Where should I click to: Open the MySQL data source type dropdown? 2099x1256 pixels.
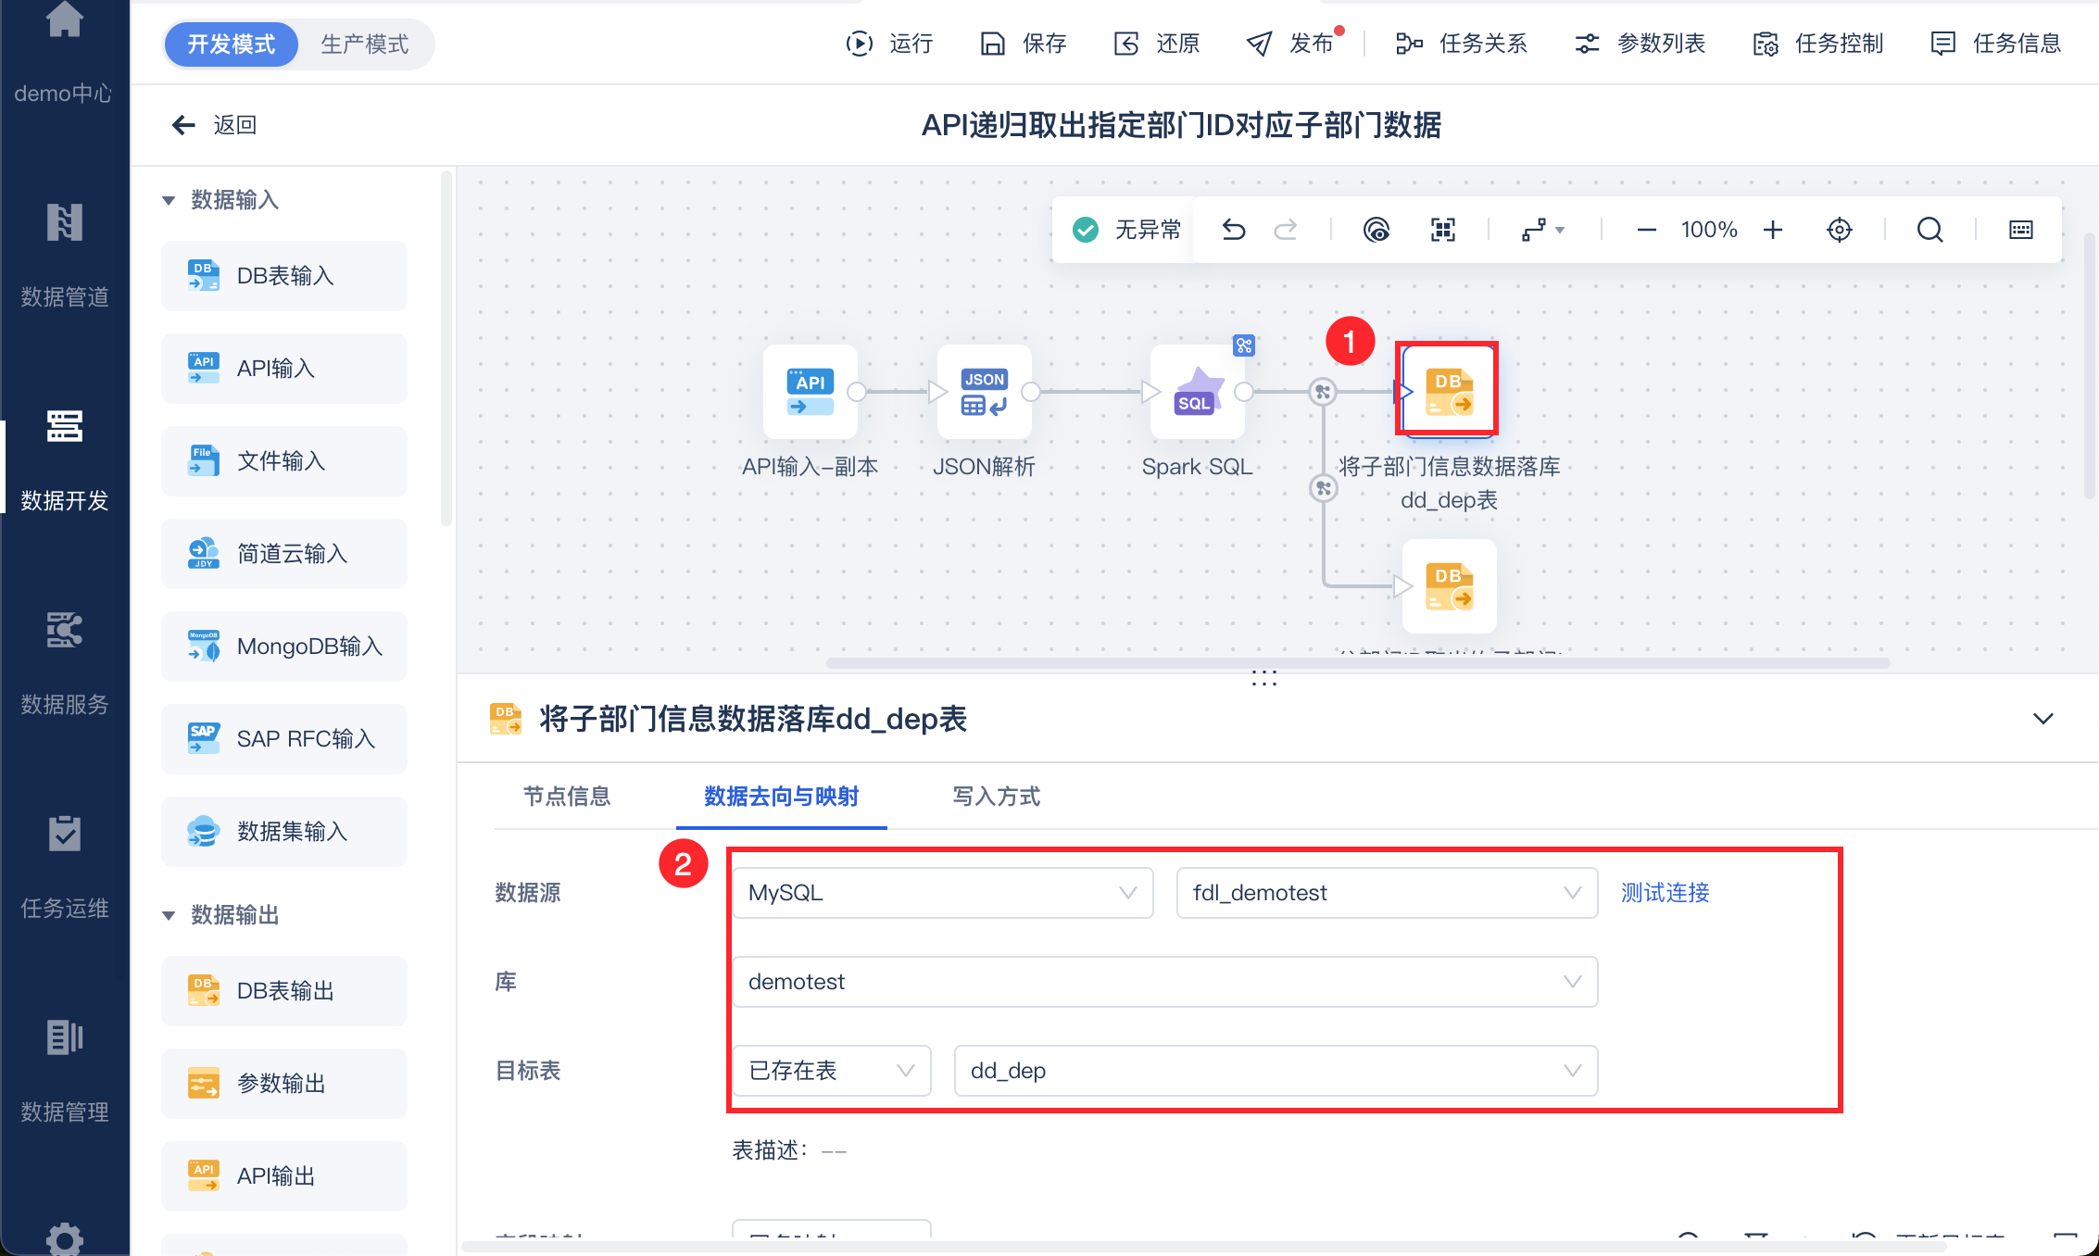(x=942, y=893)
